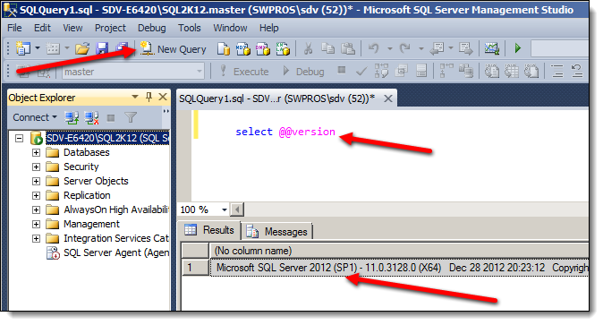603x325 pixels.
Task: Click the Debug button in SQL toolbar
Action: pos(303,72)
